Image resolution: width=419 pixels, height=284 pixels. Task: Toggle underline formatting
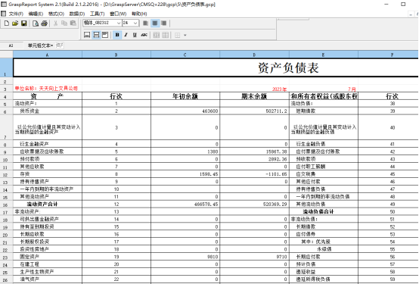tap(135, 35)
